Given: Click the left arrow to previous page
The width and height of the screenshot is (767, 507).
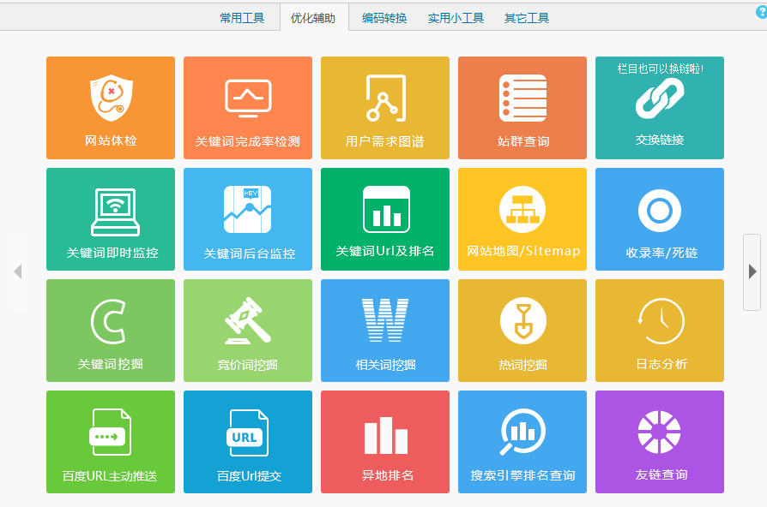Looking at the screenshot, I should (17, 271).
